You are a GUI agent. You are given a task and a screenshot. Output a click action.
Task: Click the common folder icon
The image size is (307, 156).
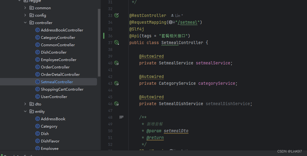coord(31,8)
